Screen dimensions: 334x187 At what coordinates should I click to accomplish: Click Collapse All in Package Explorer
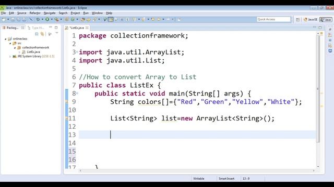pos(37,34)
